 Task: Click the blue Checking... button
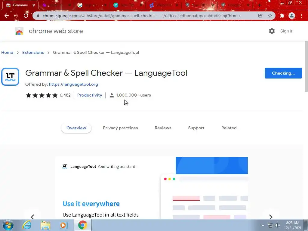click(x=283, y=73)
